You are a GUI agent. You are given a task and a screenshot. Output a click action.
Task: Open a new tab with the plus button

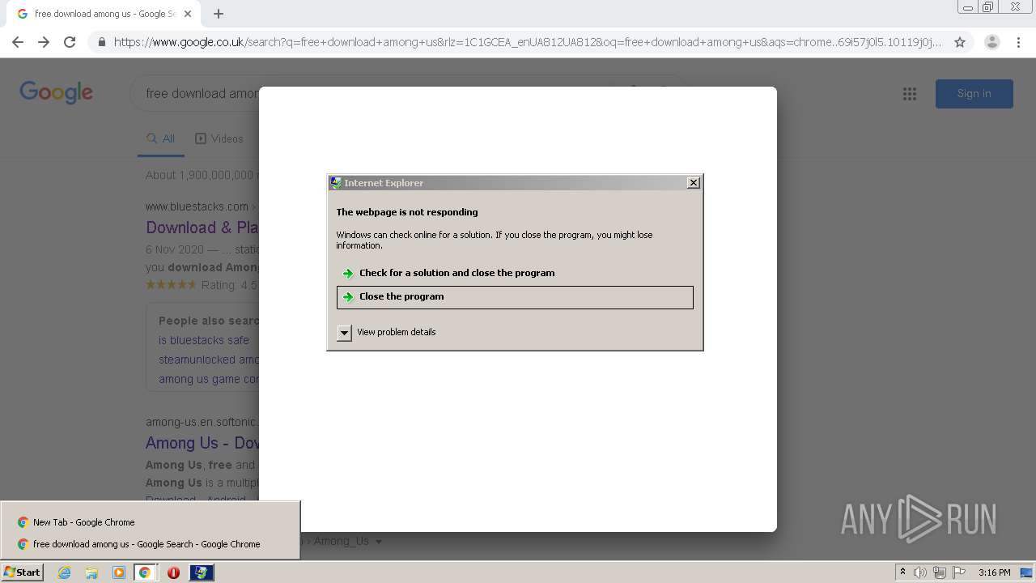coord(219,14)
